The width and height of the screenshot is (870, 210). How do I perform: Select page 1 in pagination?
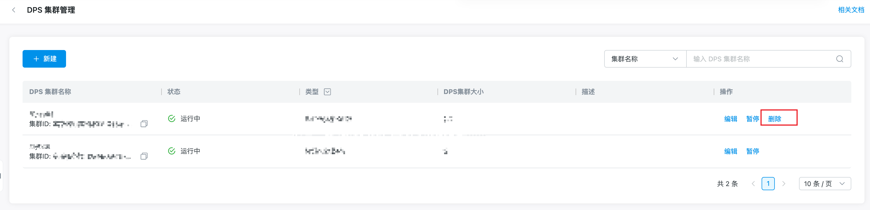(x=768, y=184)
